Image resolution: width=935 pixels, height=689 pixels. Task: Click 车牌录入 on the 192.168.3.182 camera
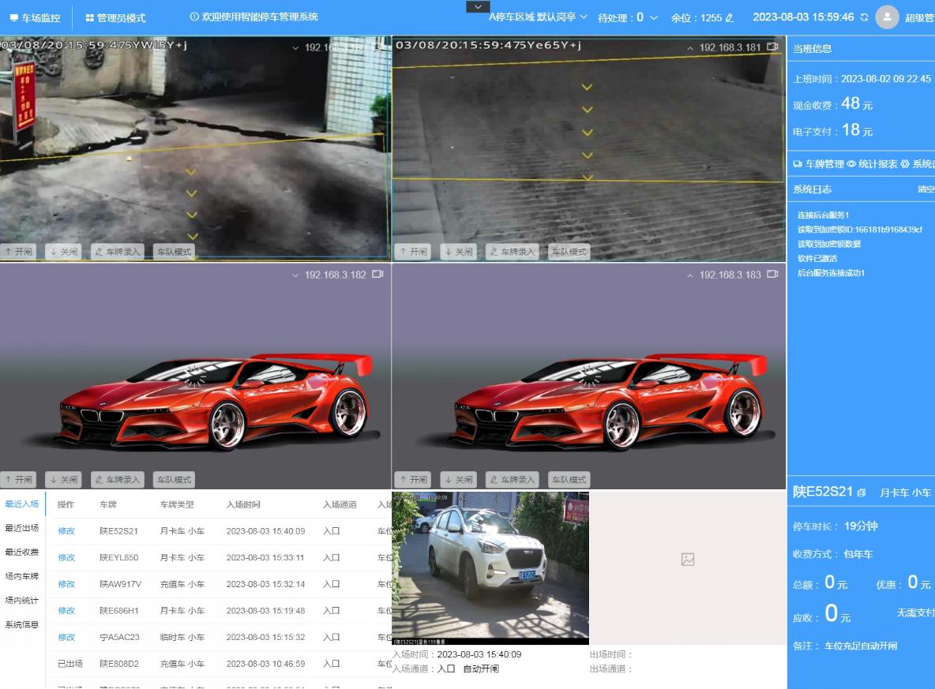[x=117, y=479]
